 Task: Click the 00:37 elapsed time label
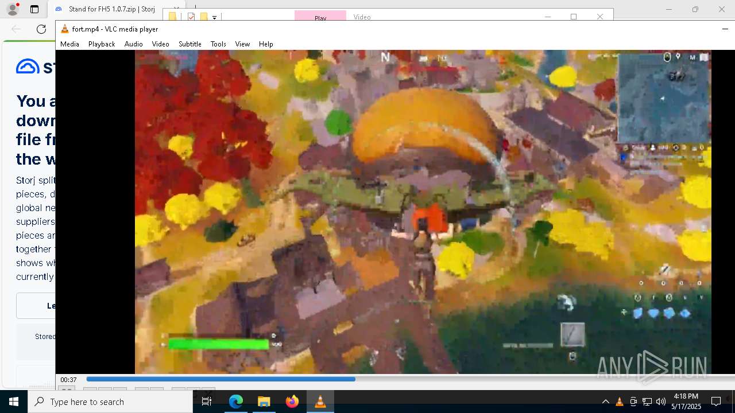[68, 380]
